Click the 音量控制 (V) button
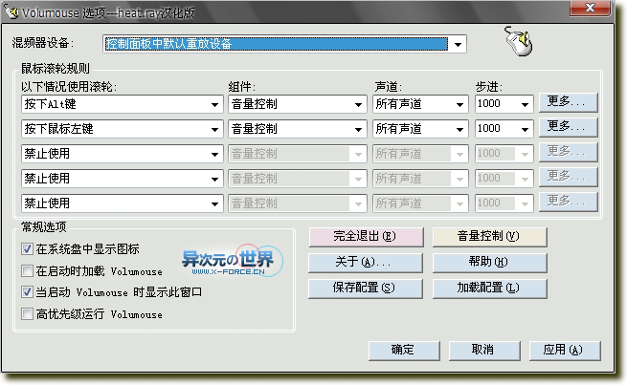This screenshot has width=627, height=385. [x=489, y=237]
